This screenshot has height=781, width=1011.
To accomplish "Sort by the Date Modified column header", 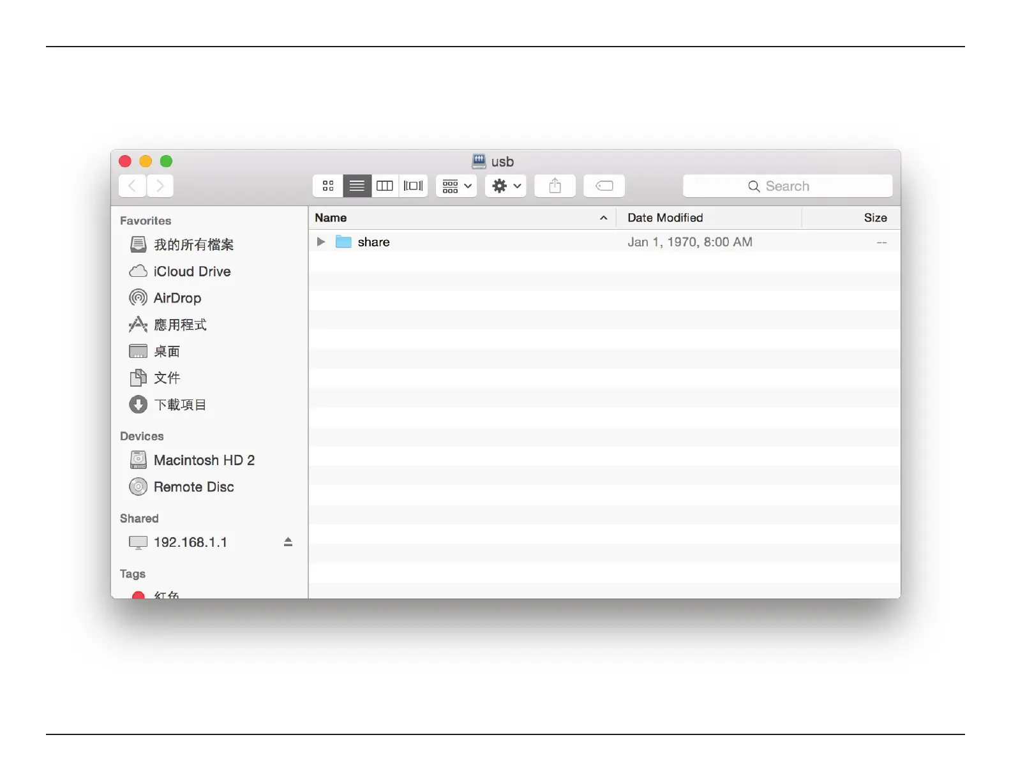I will (708, 218).
